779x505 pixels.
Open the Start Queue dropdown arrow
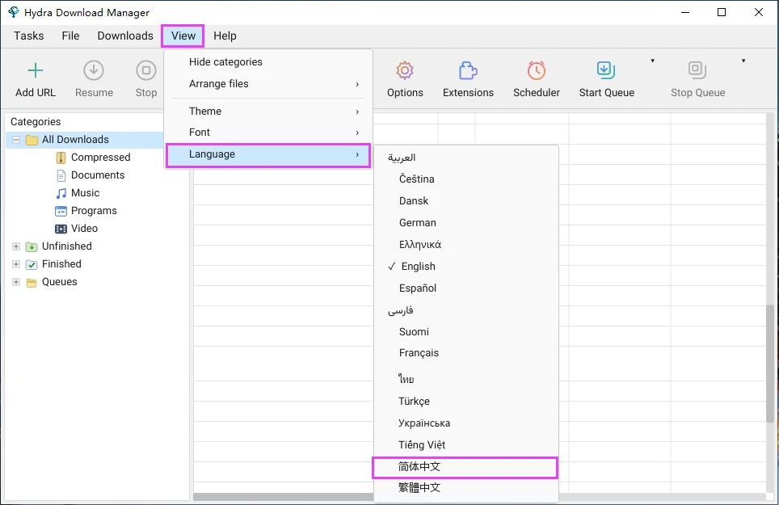652,61
